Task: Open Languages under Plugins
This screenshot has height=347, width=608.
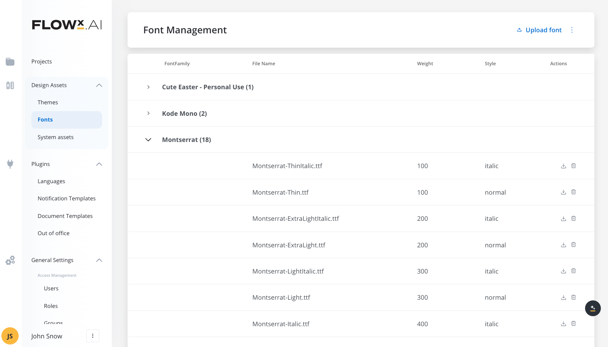Action: [x=51, y=181]
